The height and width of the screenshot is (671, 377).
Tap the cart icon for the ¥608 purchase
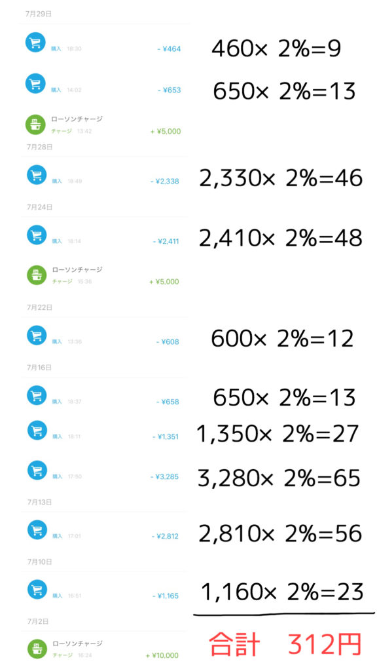[x=37, y=335]
